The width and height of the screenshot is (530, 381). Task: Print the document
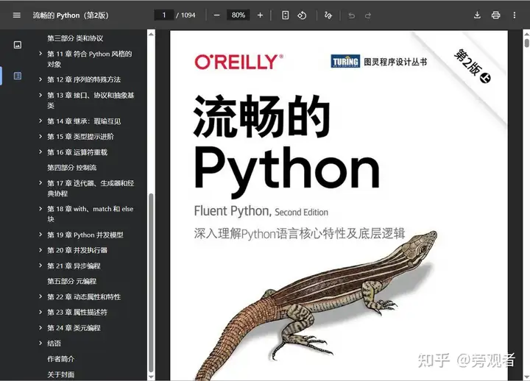click(x=495, y=15)
